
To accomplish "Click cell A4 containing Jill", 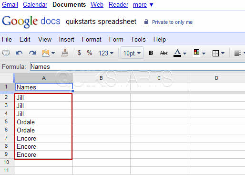I will (43, 114).
